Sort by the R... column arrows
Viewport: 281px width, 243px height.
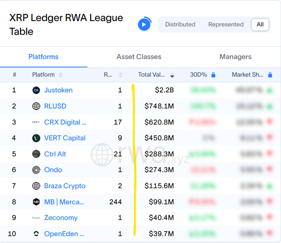tap(120, 75)
